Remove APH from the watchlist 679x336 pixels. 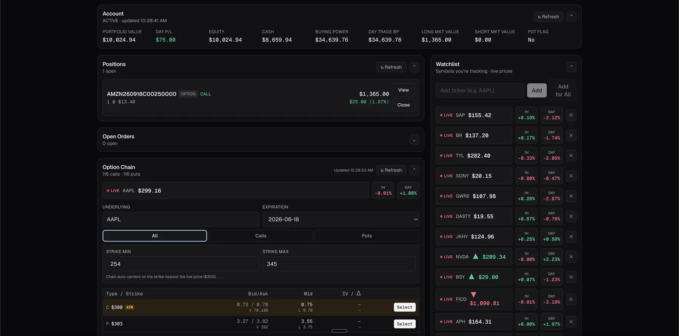[571, 322]
